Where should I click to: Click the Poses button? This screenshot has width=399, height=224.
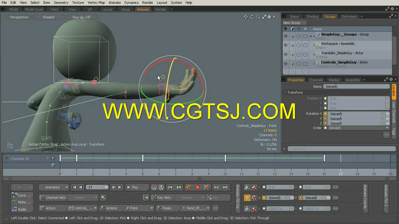coord(167,208)
